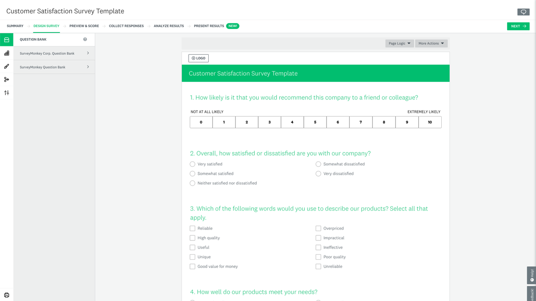Image resolution: width=536 pixels, height=301 pixels.
Task: Select rating 7 on the recommendation scale
Action: coord(360,122)
